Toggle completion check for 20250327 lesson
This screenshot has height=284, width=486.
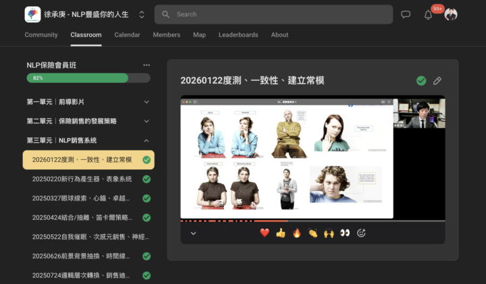[146, 198]
